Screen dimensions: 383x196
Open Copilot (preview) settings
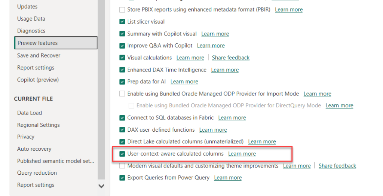click(38, 80)
